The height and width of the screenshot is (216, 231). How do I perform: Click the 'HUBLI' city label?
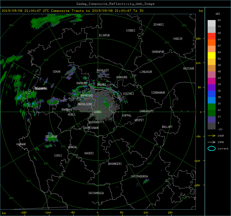click(x=72, y=115)
